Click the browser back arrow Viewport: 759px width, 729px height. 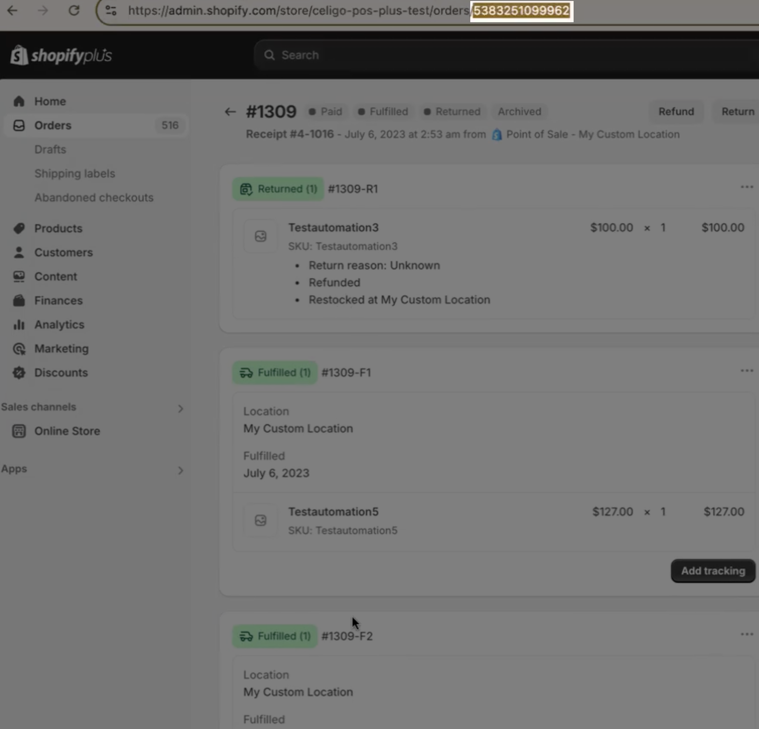click(x=13, y=10)
